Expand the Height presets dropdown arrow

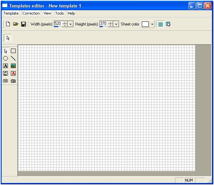[x=116, y=24]
